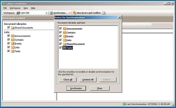The image size is (176, 108).
Task: Select Announcements text in Workspace Content
Action: click(x=23, y=36)
